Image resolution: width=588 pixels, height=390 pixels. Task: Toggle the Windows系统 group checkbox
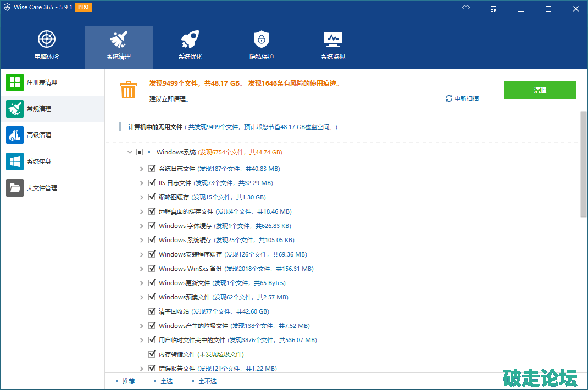tap(140, 152)
